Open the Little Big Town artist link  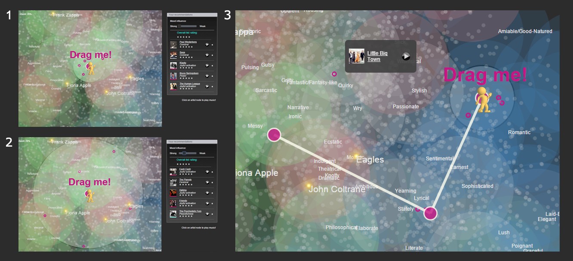click(377, 56)
